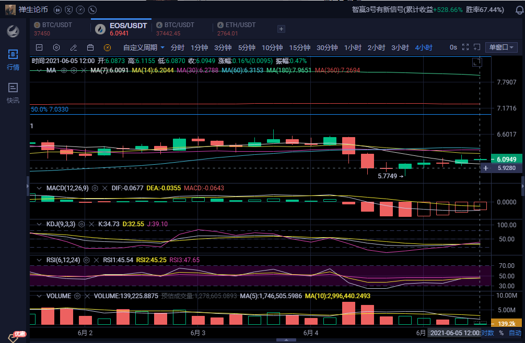Open VOLUME indicator settings

coord(77,296)
